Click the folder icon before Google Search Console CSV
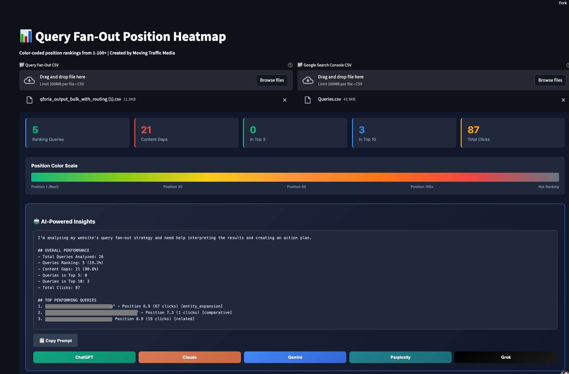This screenshot has width=569, height=374. tap(300, 65)
